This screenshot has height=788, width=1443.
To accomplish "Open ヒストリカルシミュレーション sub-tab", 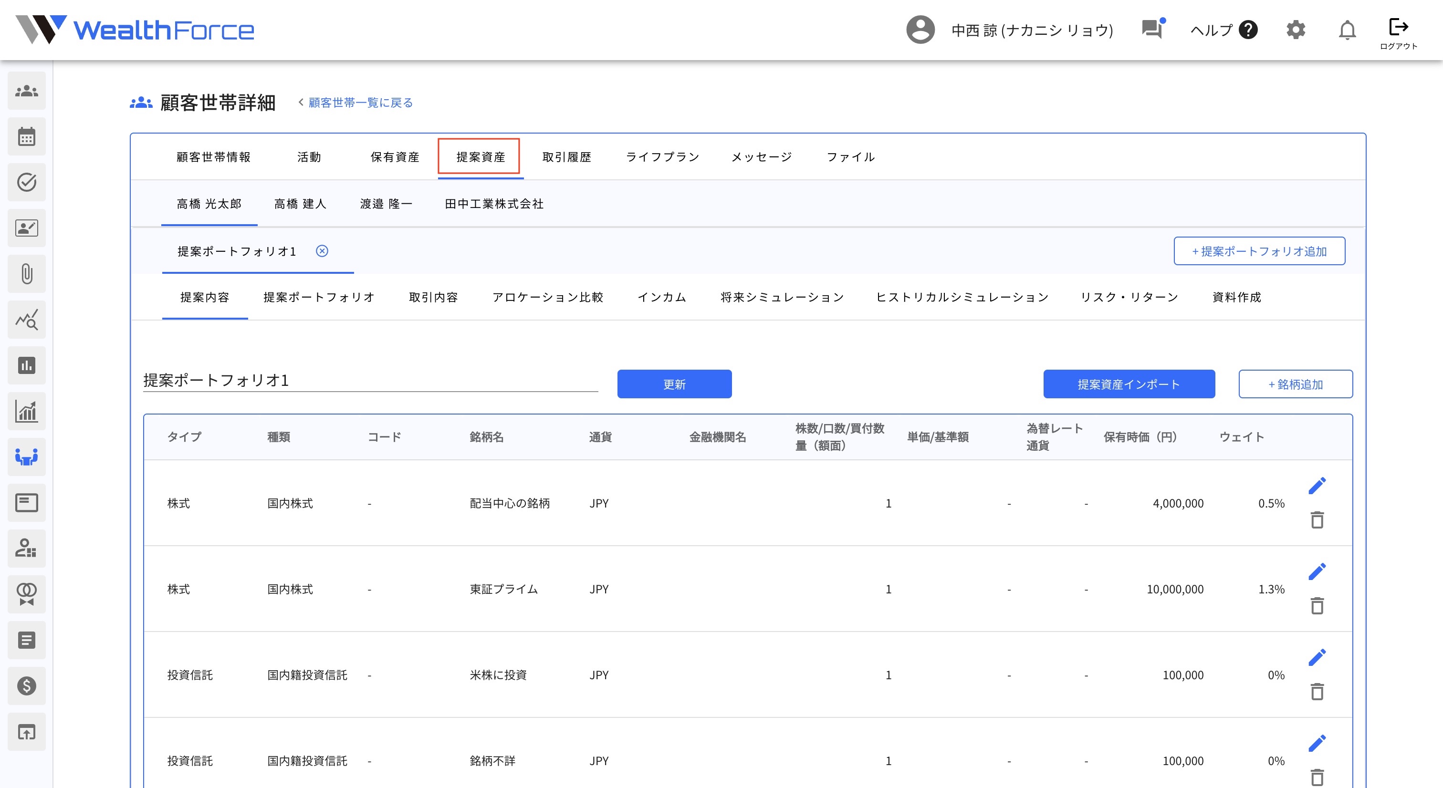I will (962, 297).
